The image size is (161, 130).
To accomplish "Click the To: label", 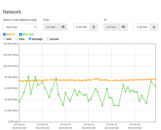I will coord(105,20).
